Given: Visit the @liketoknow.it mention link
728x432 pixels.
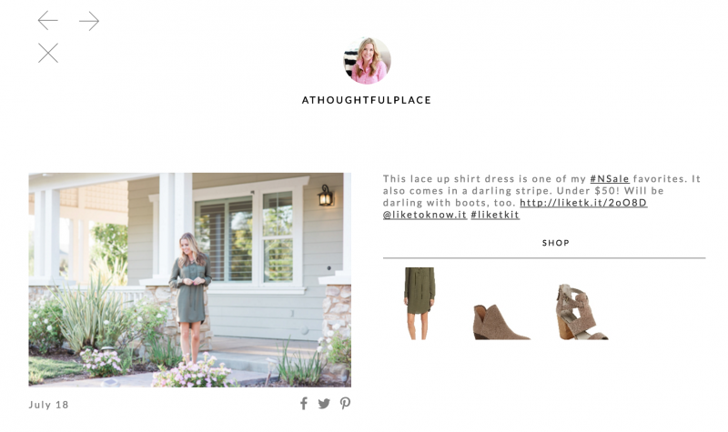Looking at the screenshot, I should [424, 215].
